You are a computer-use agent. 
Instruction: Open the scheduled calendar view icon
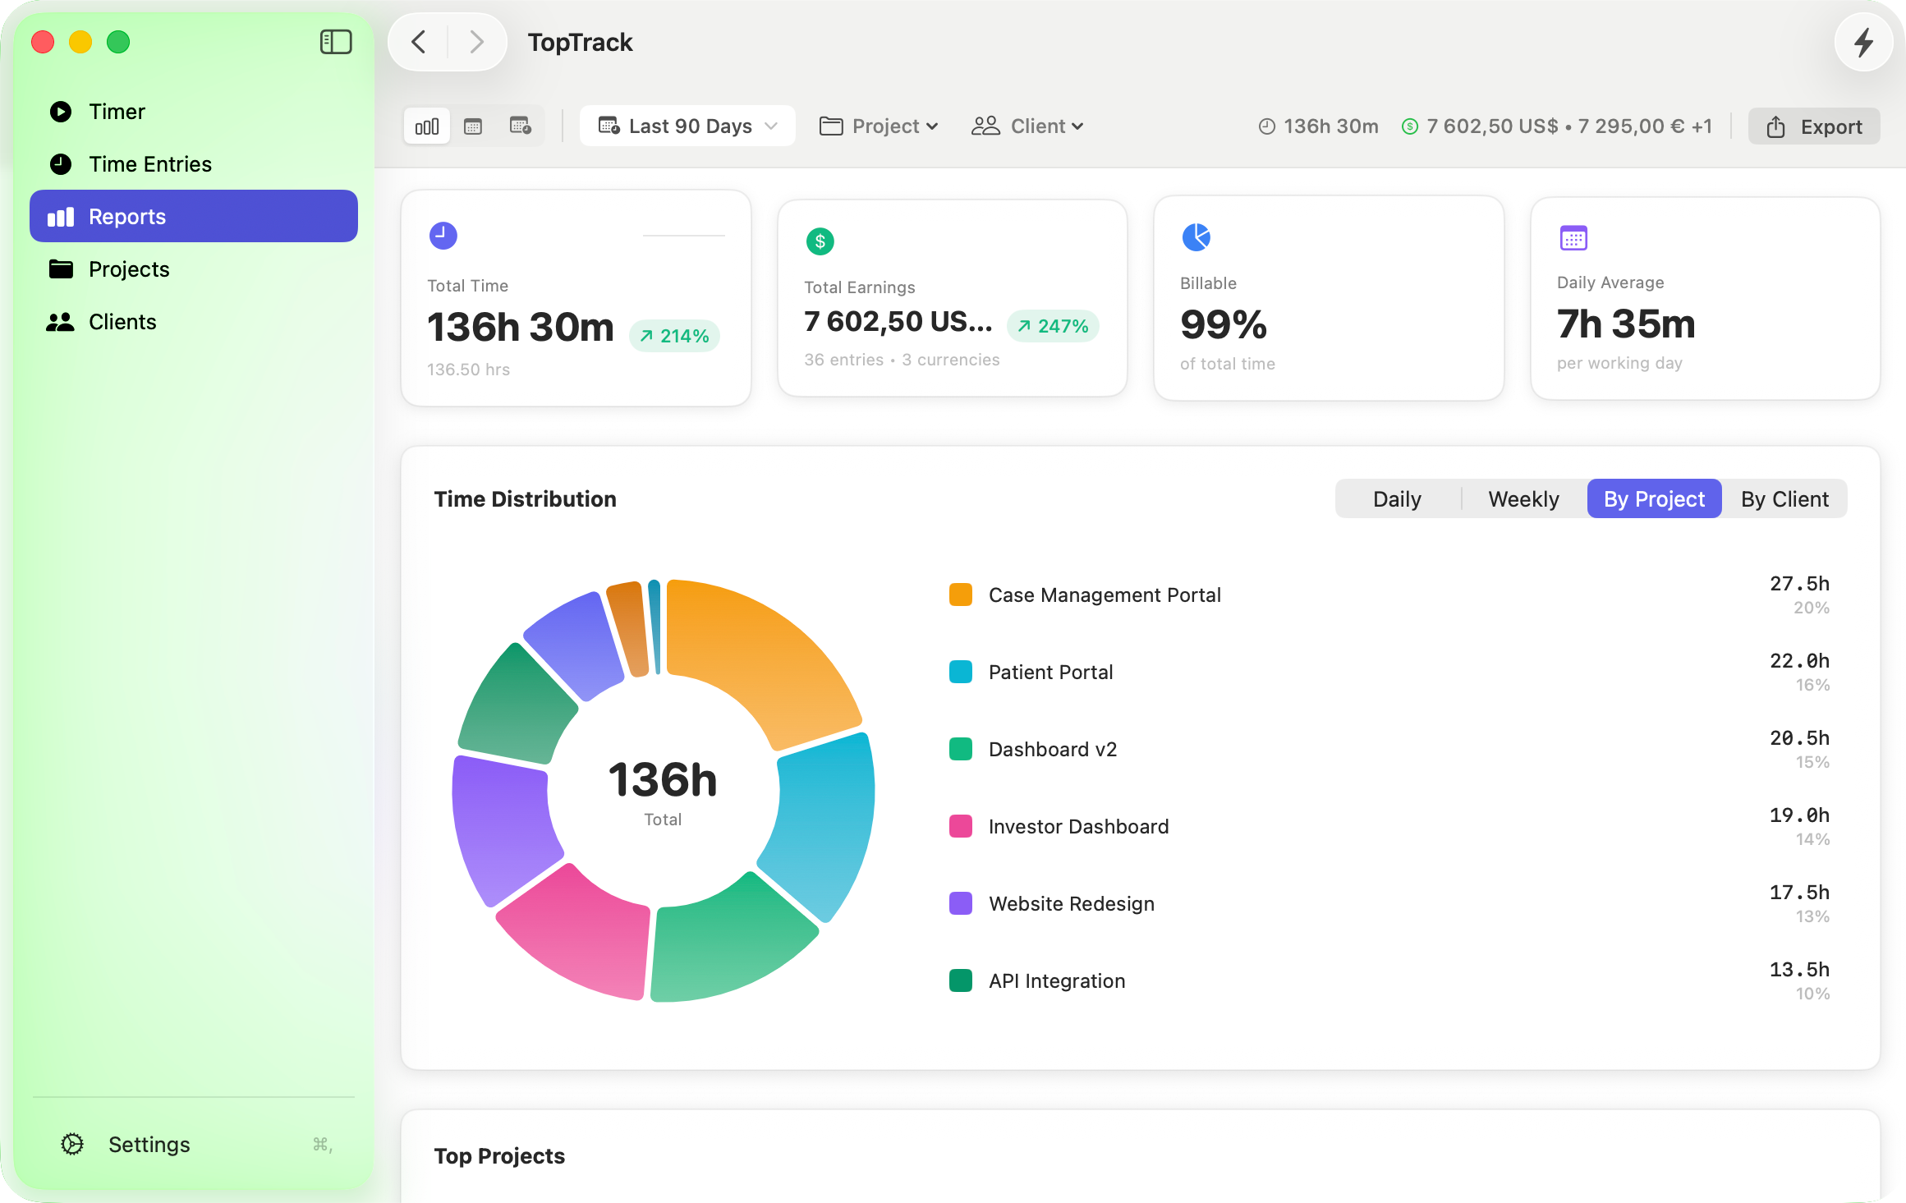pos(520,126)
